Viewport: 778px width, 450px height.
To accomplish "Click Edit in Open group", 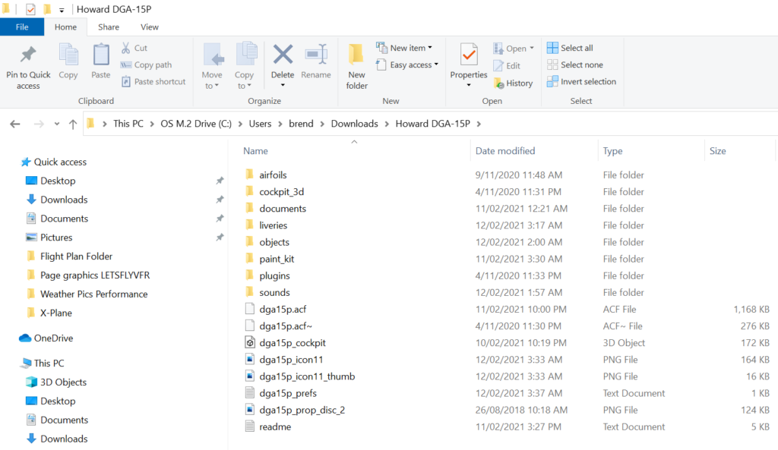I will (x=507, y=65).
